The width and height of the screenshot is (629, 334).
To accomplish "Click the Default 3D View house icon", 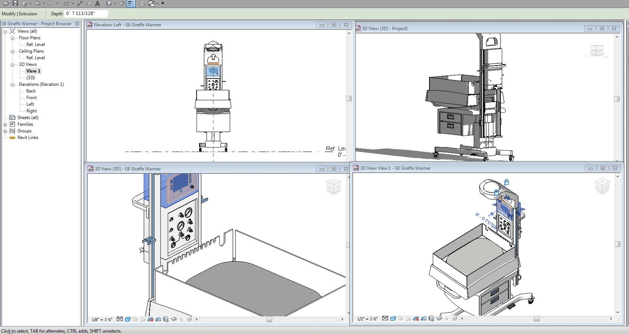I will click(x=109, y=3).
